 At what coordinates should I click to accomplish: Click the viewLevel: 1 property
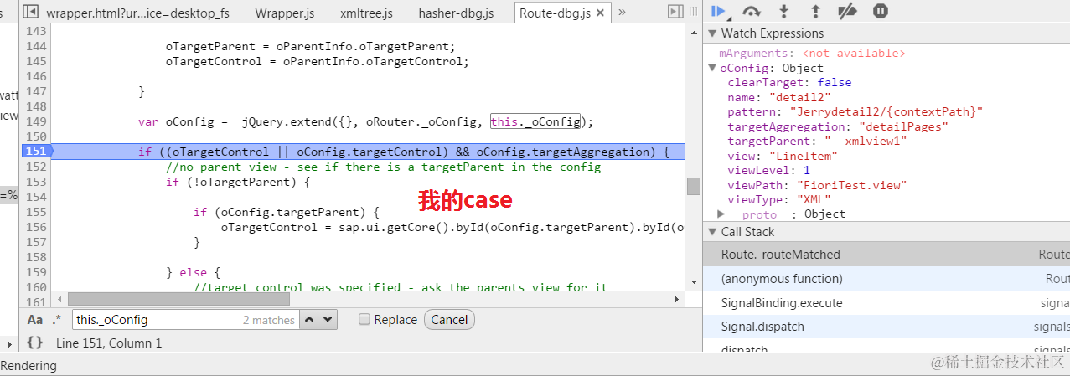(x=768, y=172)
